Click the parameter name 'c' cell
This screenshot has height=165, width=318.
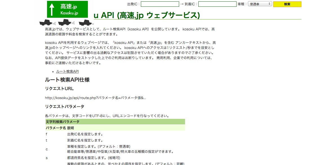coord(47,149)
